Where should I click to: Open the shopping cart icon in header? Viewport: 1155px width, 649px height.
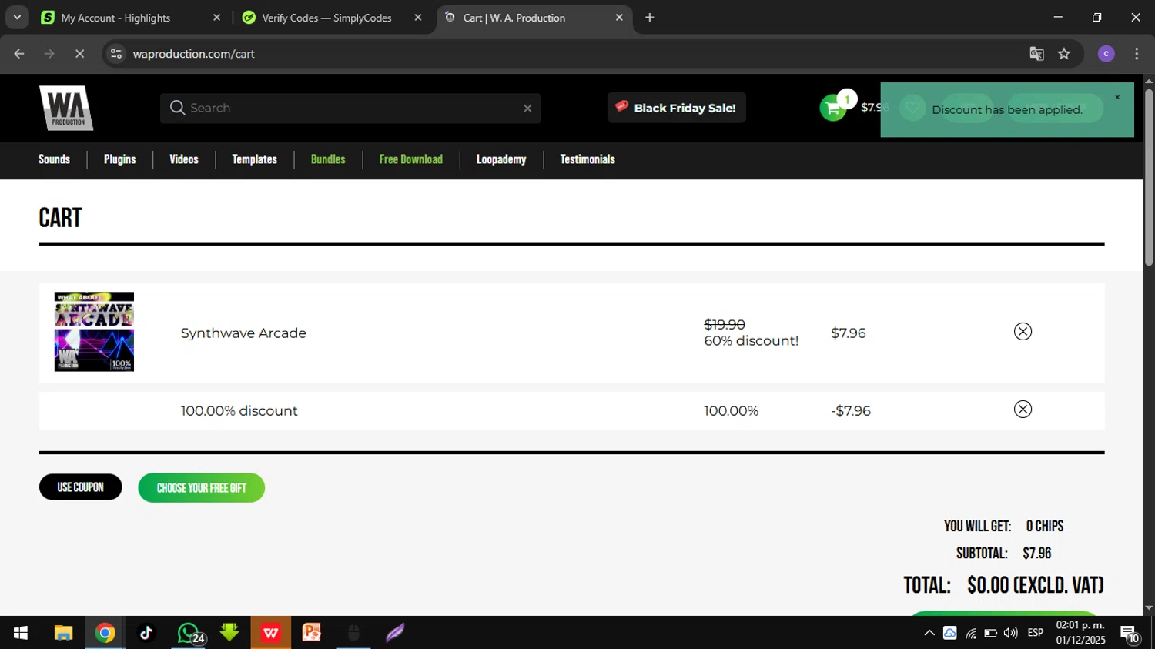click(832, 108)
